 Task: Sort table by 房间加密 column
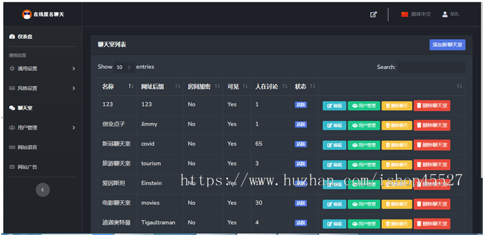coord(203,87)
